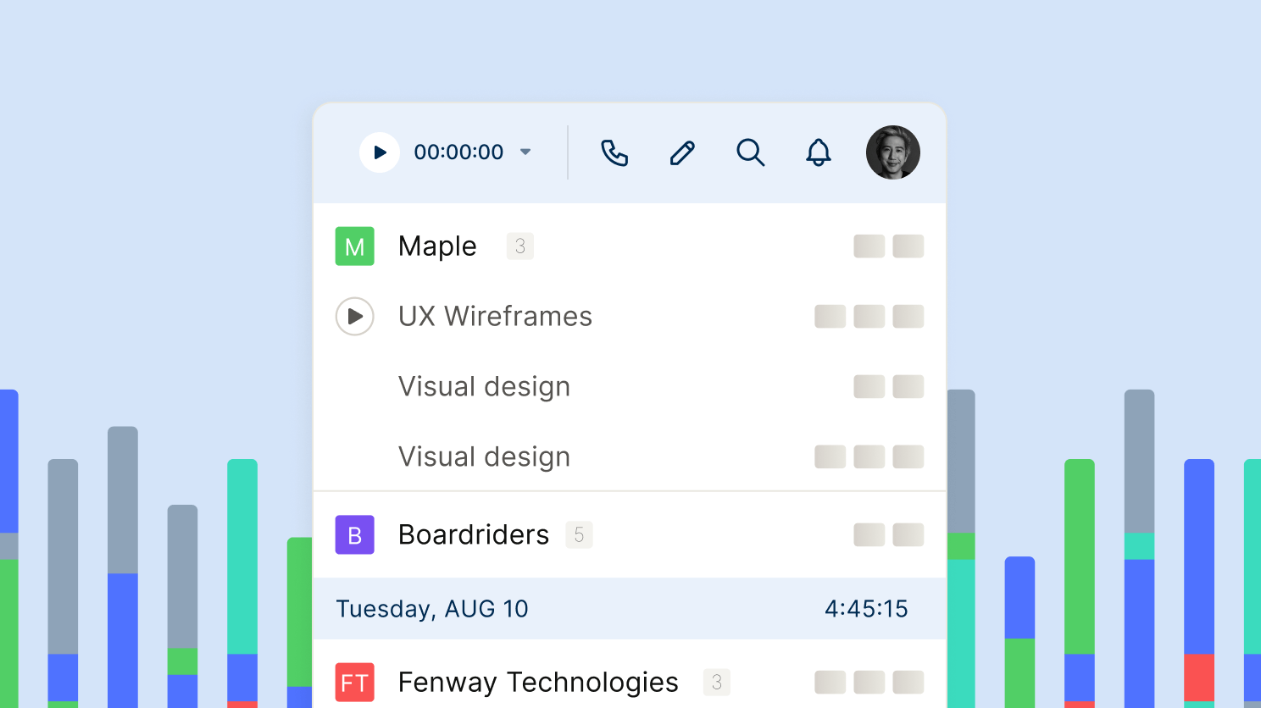Image resolution: width=1261 pixels, height=708 pixels.
Task: Expand Fenway Technologies count badge showing 3
Action: click(x=717, y=683)
